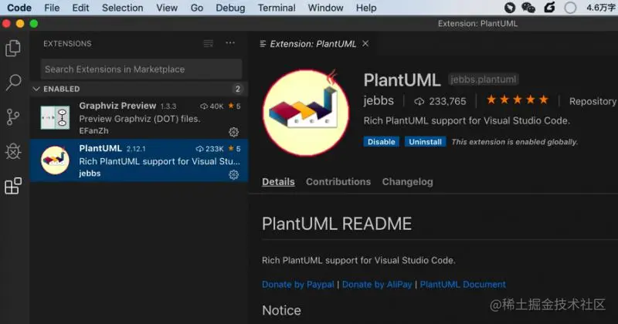
Task: Open the PlantUML Document link
Action: 463,284
